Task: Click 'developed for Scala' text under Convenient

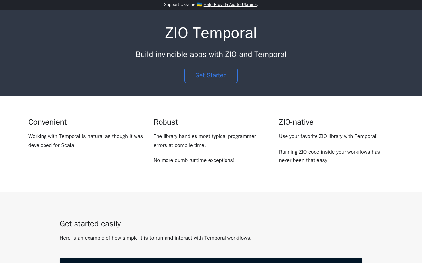Action: [x=51, y=145]
